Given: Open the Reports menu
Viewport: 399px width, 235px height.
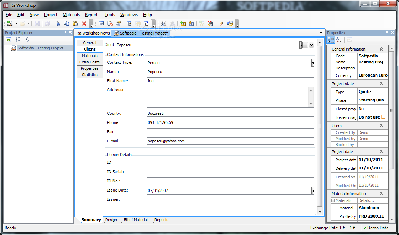Looking at the screenshot, I should tap(92, 15).
